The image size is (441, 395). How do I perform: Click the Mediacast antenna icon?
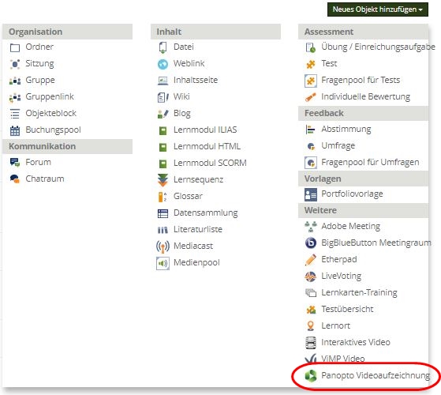(163, 246)
